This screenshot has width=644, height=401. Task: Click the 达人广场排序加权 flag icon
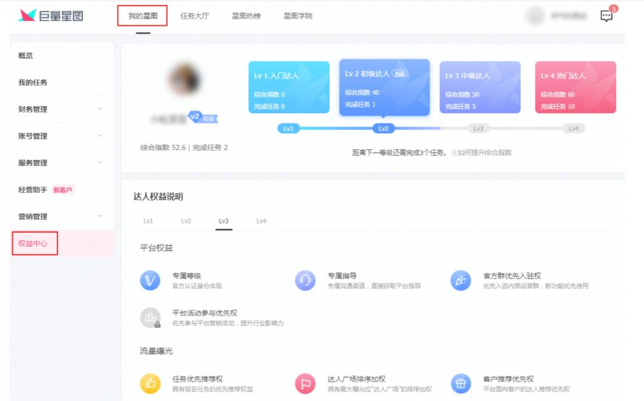305,384
